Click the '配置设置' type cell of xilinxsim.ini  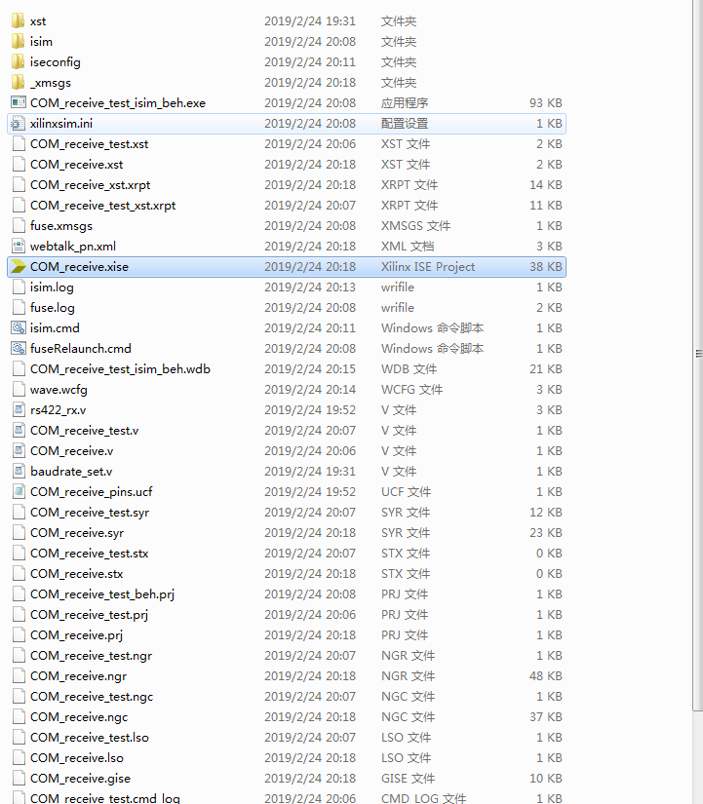pos(405,123)
